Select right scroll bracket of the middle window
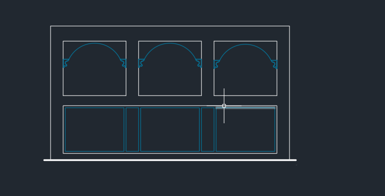The image size is (385, 196). tap(199, 63)
